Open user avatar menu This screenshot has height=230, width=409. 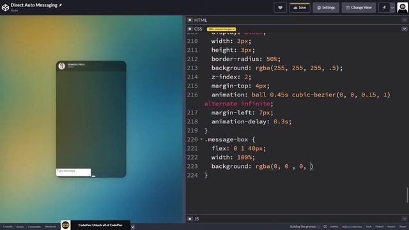[402, 8]
